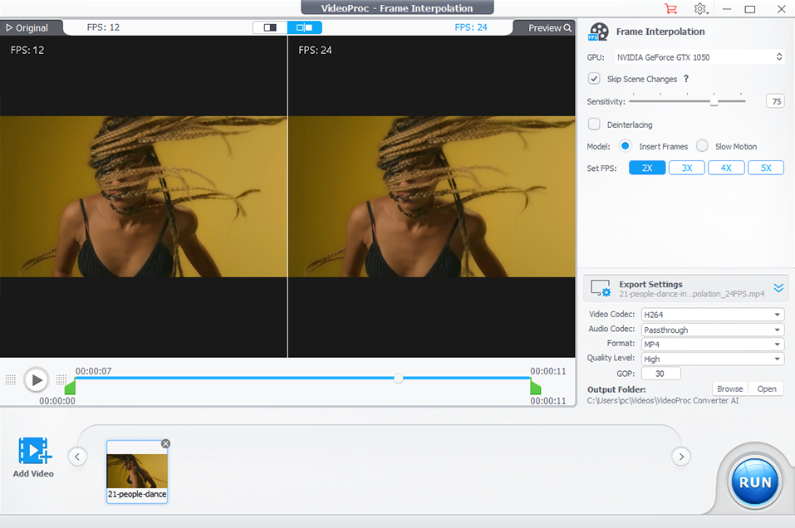795x528 pixels.
Task: Click the help question mark icon
Action: tap(686, 79)
